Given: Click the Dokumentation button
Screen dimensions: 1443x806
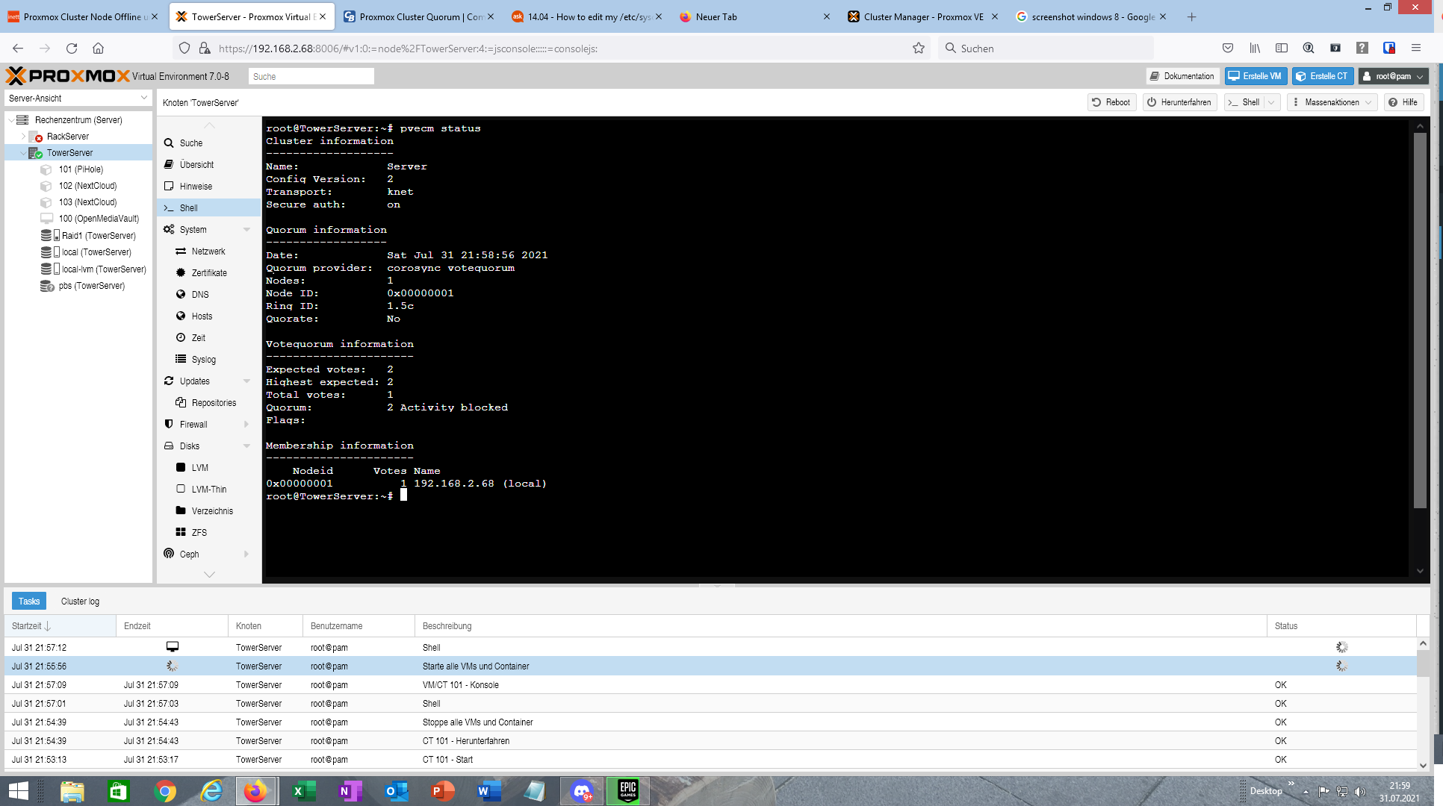Looking at the screenshot, I should [1182, 76].
